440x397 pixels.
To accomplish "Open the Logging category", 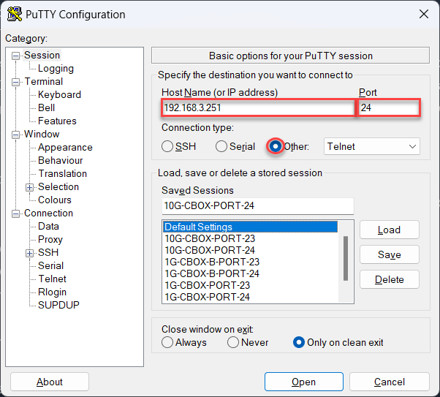I will (x=56, y=69).
